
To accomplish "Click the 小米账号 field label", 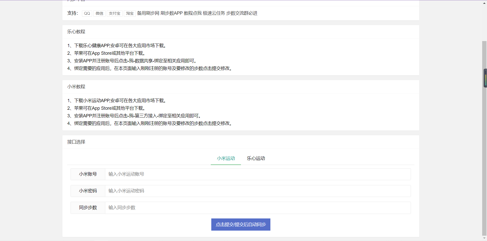I will 88,174.
